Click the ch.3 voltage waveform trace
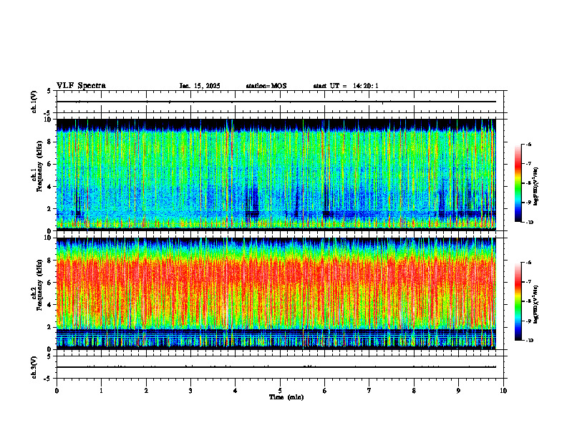 click(x=276, y=367)
